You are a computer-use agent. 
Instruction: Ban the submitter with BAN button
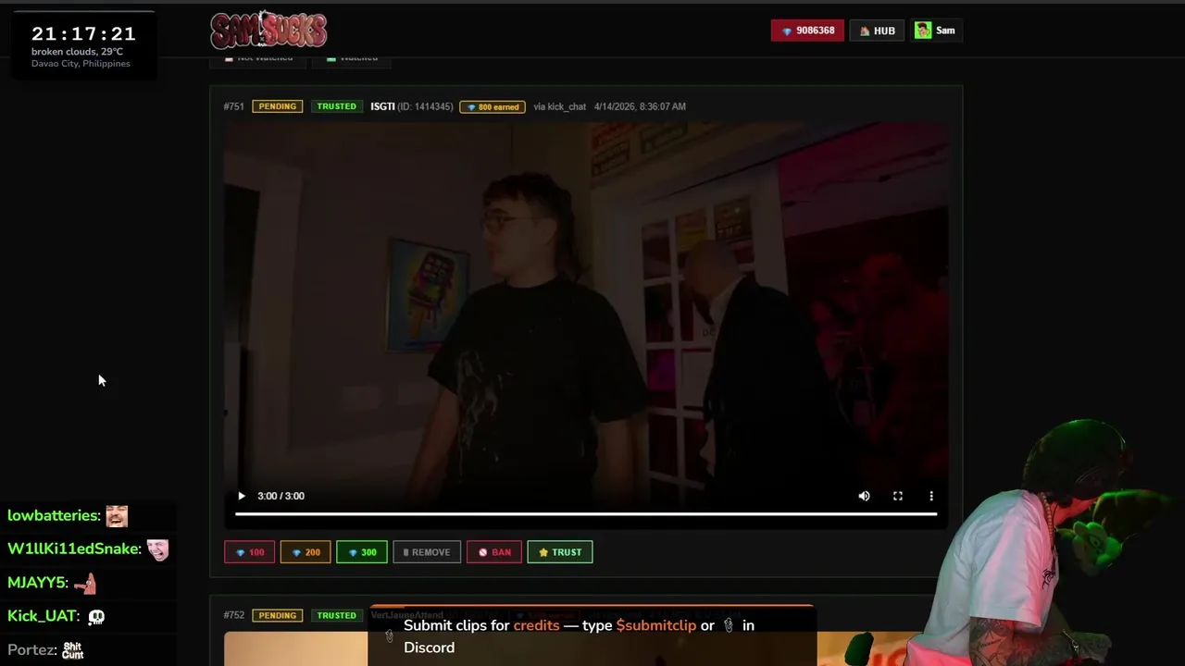click(x=494, y=552)
